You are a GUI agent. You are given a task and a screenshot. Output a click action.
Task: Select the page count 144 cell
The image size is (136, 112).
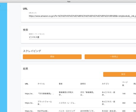coord(124,94)
